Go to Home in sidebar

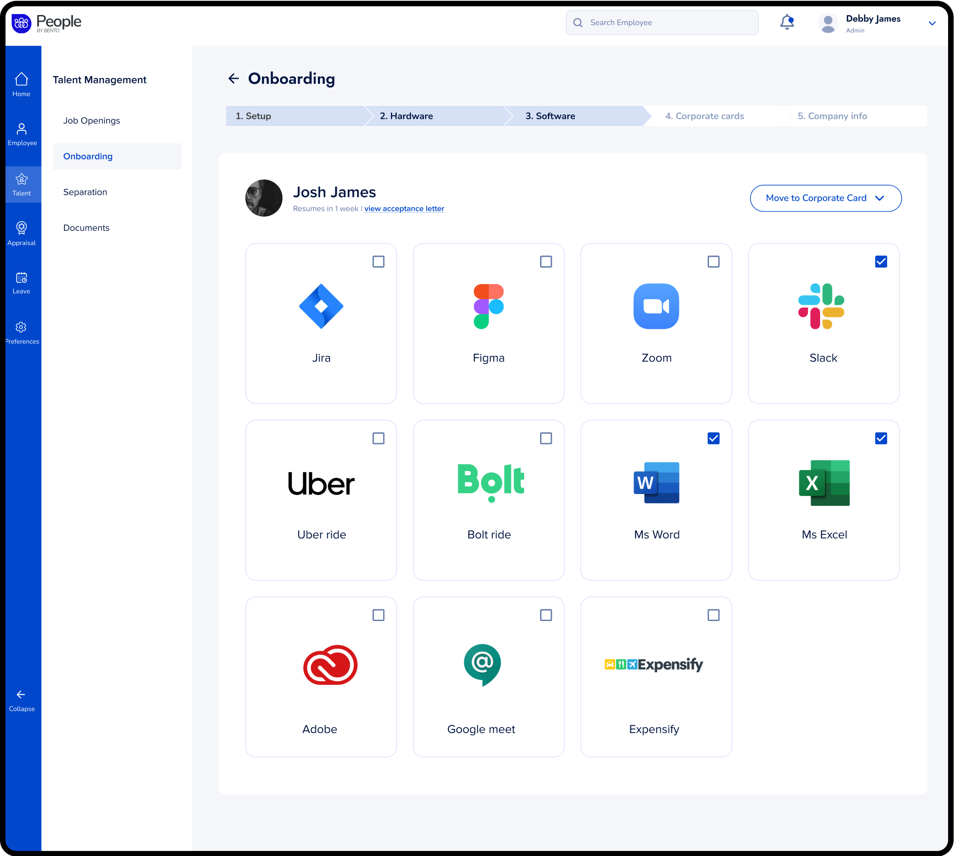[21, 85]
